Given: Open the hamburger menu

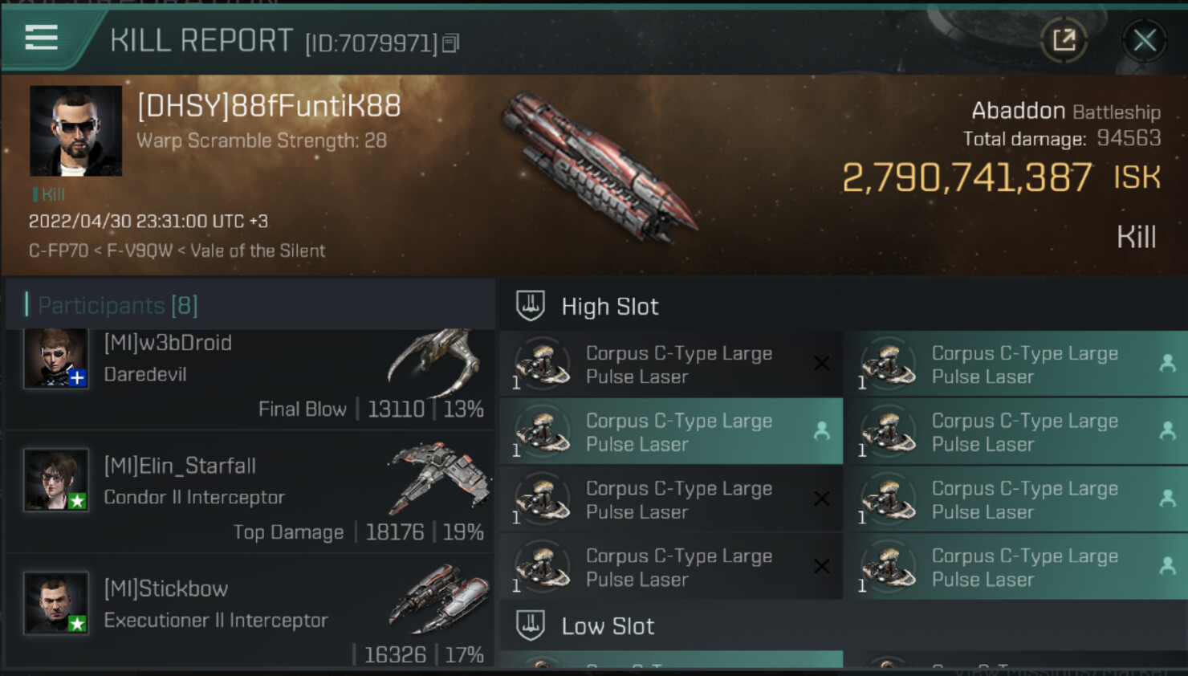Looking at the screenshot, I should coord(41,38).
